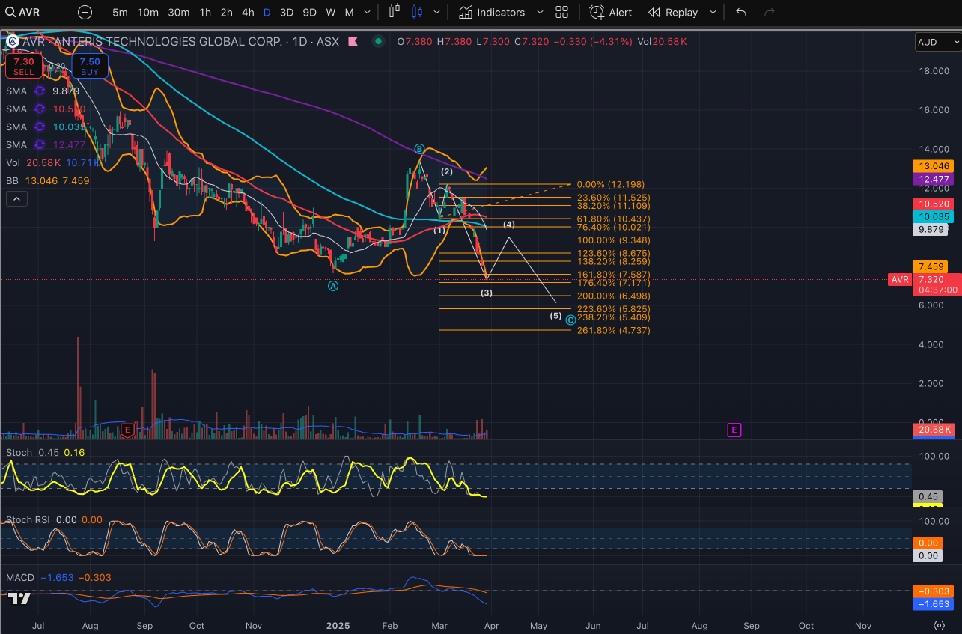Viewport: 962px width, 634px height.
Task: Click the AVR symbol search field
Action: [x=30, y=12]
